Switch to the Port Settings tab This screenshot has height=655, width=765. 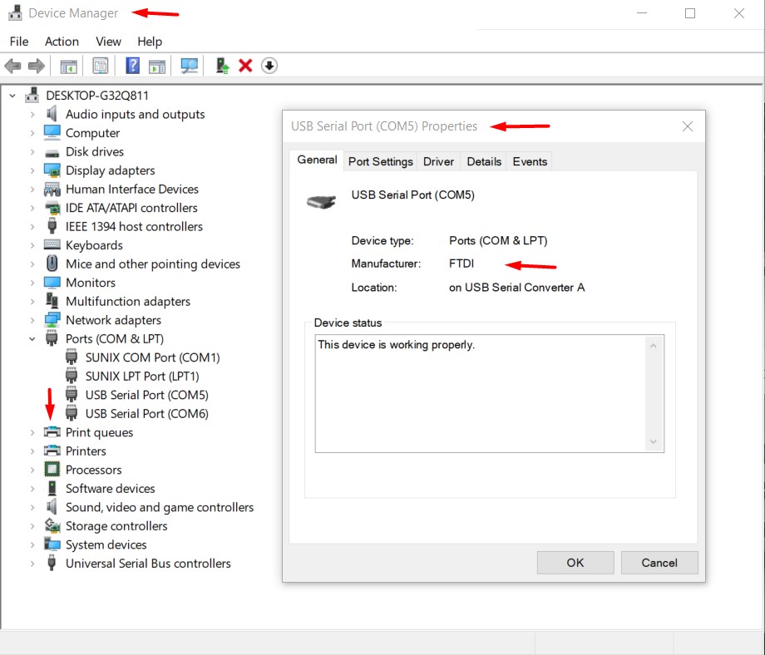(380, 161)
